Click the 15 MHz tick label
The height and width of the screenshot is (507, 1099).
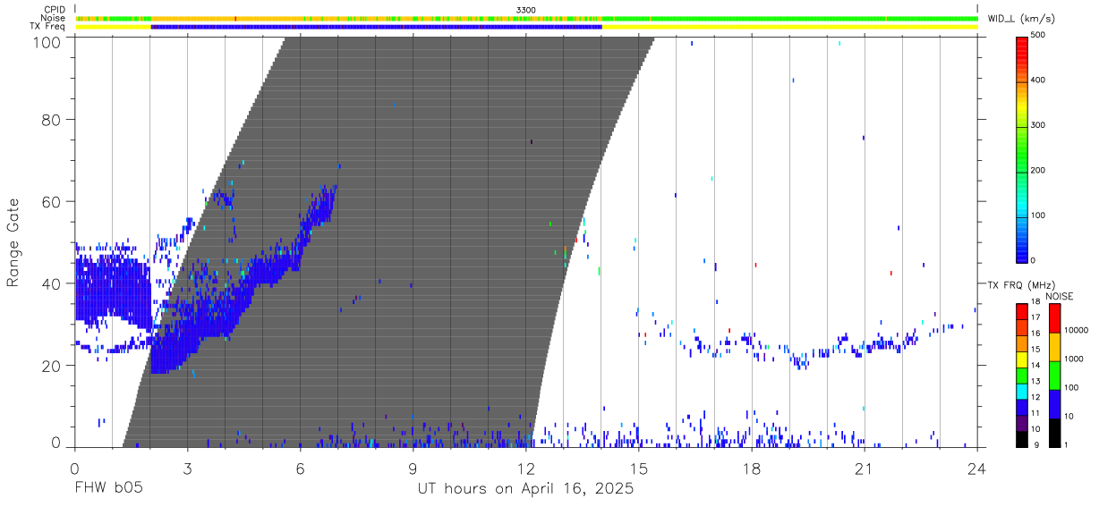click(1035, 349)
